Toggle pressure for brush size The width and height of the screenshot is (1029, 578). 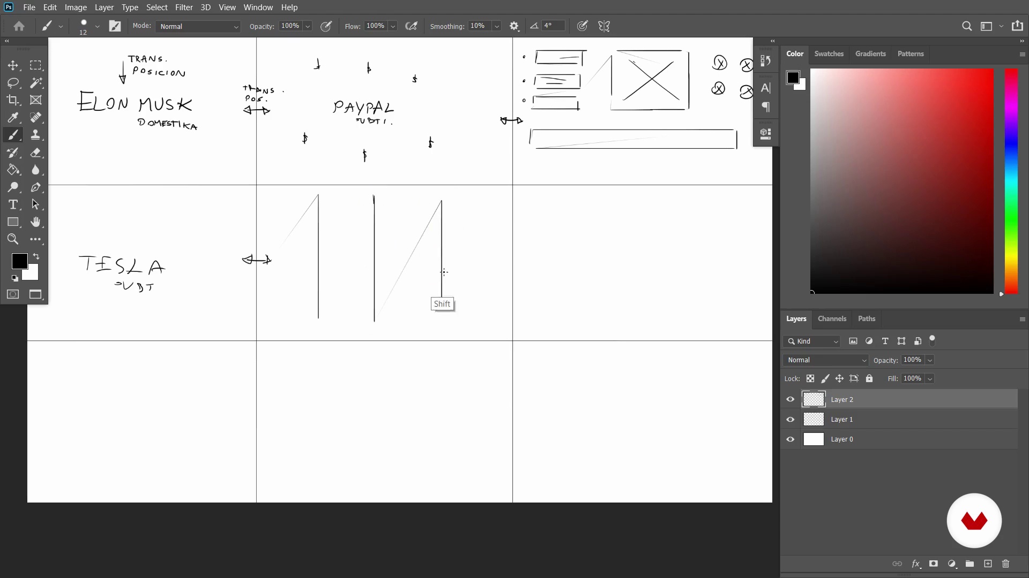click(x=583, y=26)
